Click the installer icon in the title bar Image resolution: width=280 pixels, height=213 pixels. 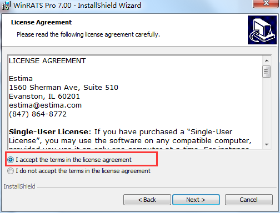tap(6, 6)
